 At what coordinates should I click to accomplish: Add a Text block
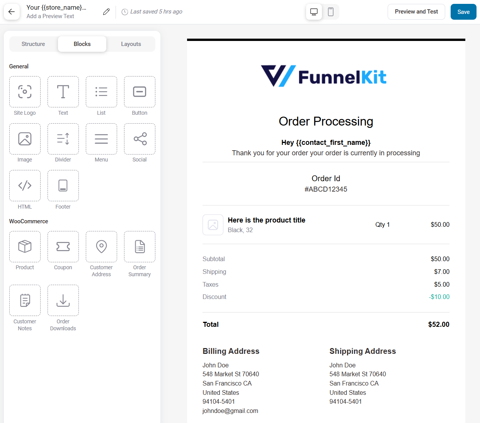coord(63,92)
